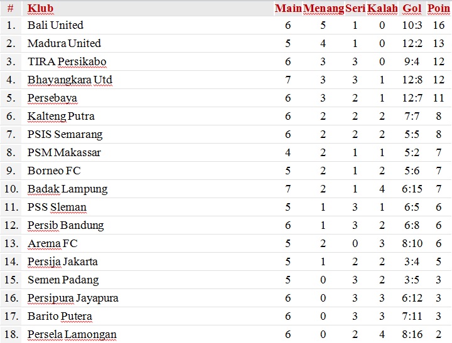Select Persipura Jayapura club name
The height and width of the screenshot is (343, 452).
[x=73, y=298]
